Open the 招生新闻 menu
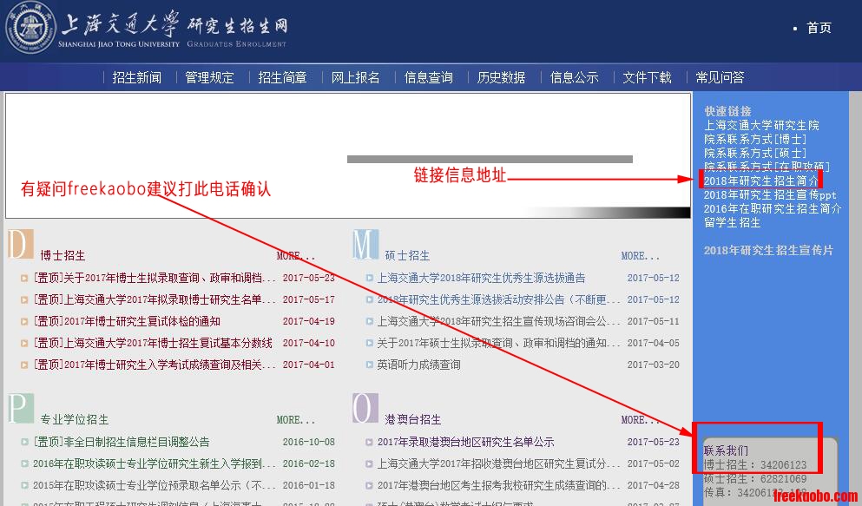 (137, 77)
